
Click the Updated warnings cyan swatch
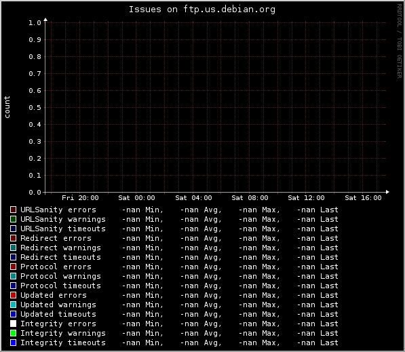click(13, 305)
